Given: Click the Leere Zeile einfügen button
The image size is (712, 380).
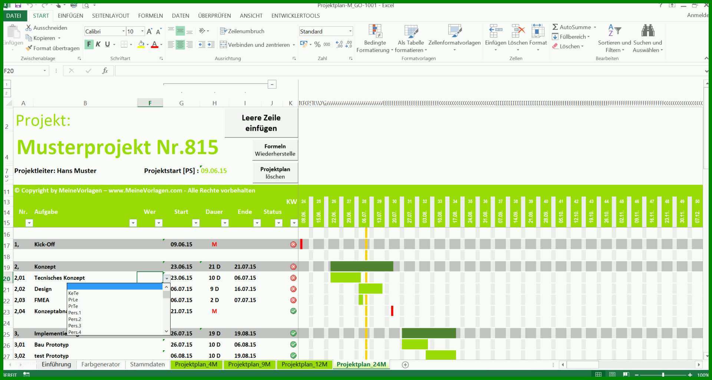Looking at the screenshot, I should [261, 123].
